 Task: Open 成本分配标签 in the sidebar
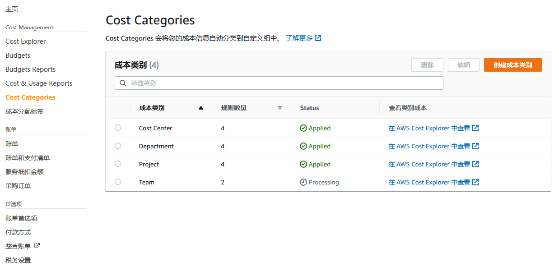click(x=24, y=111)
